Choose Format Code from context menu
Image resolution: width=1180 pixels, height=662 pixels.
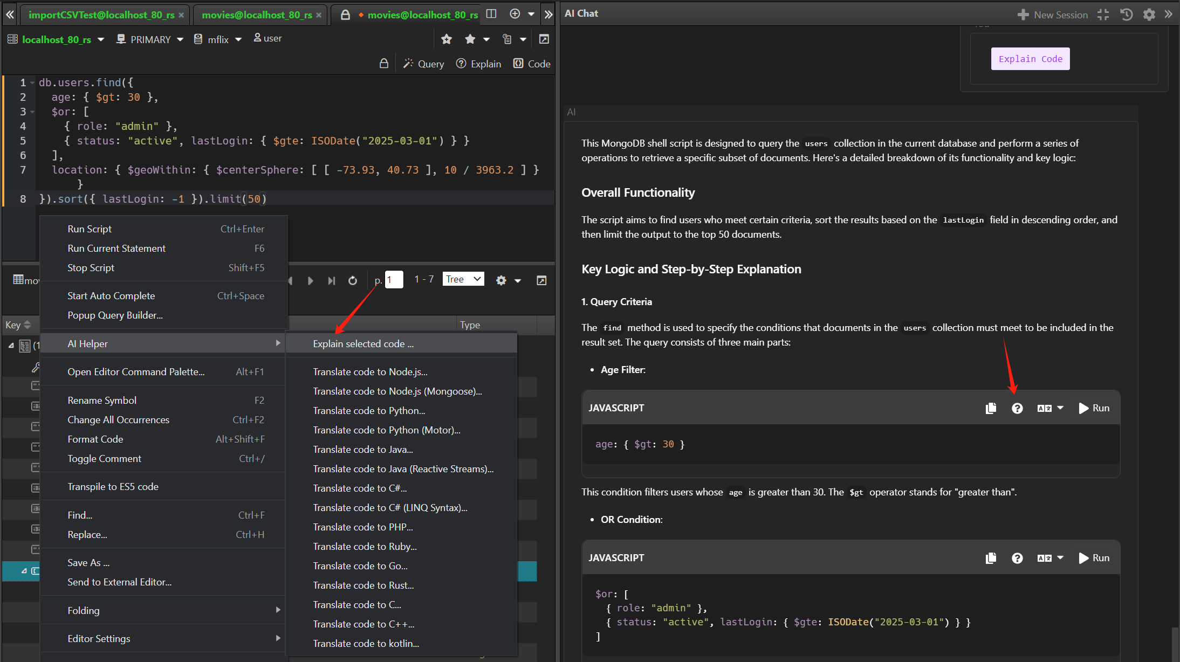[164, 439]
